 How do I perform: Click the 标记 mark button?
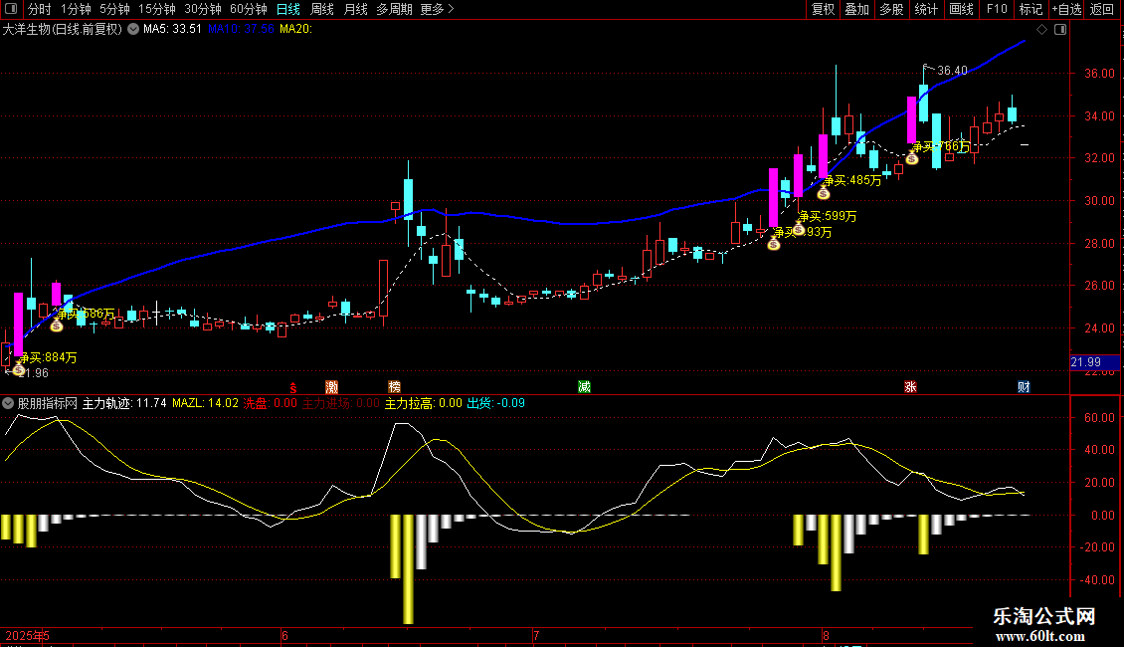coord(1030,9)
